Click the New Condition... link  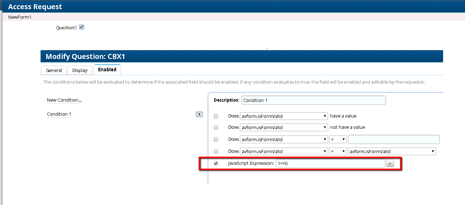pos(64,100)
